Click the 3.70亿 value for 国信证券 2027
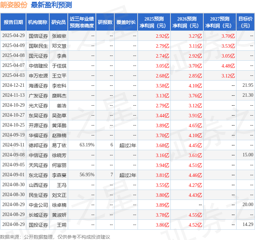 coord(228,36)
